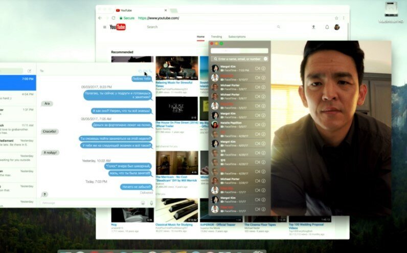The height and width of the screenshot is (253, 407).
Task: Open YouTube hamburger guide menu
Action: tap(105, 27)
